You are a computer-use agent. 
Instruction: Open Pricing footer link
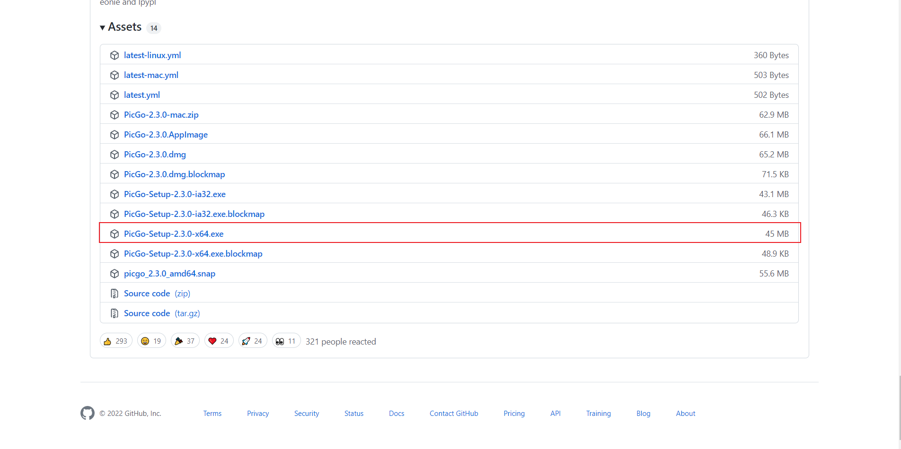pyautogui.click(x=514, y=414)
